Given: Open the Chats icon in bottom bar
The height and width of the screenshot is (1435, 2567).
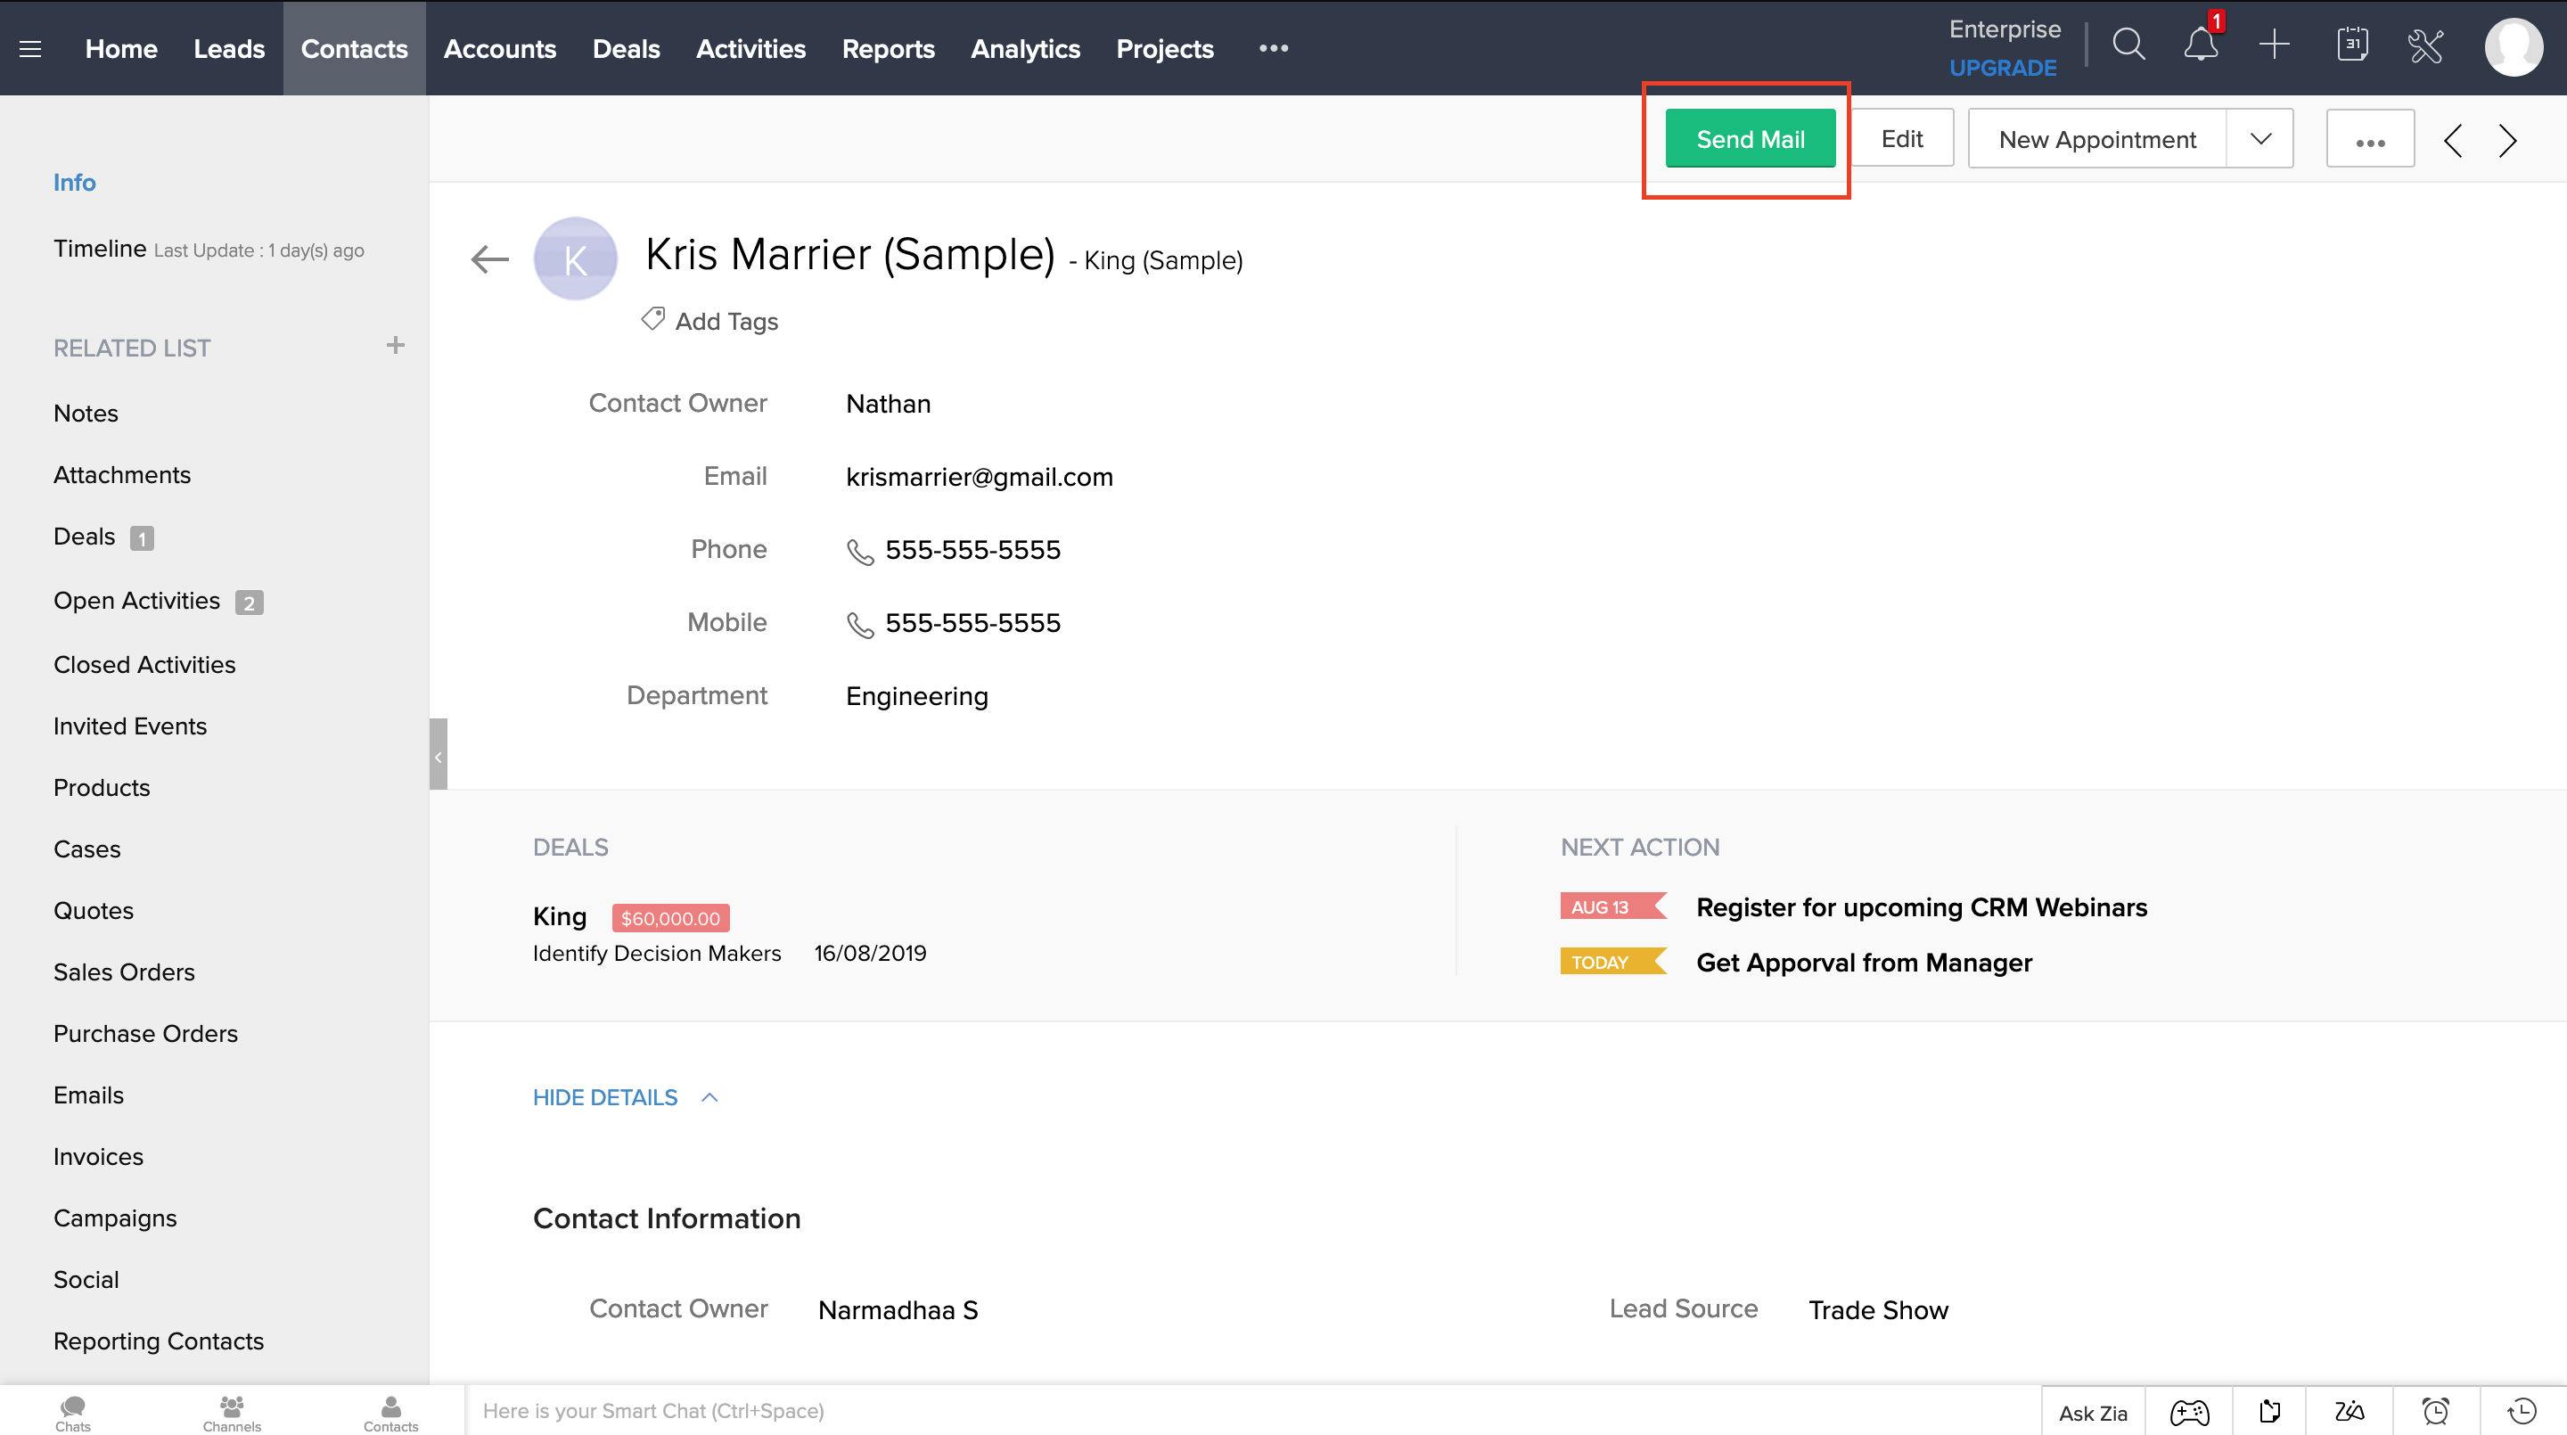Looking at the screenshot, I should tap(73, 1411).
